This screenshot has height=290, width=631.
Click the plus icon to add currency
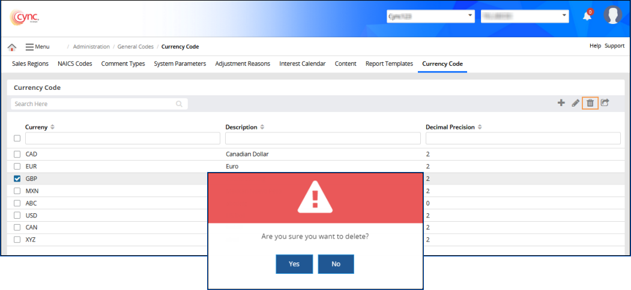(561, 103)
